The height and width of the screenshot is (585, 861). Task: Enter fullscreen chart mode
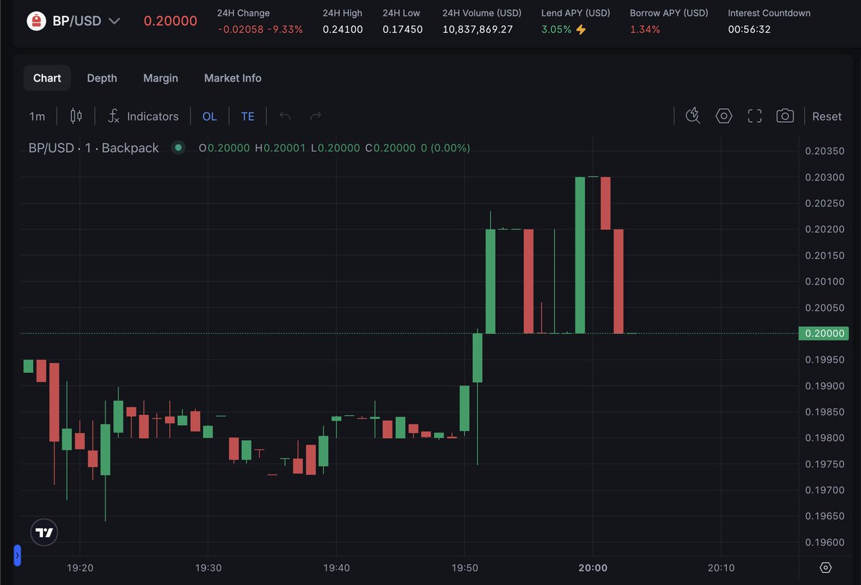point(754,116)
